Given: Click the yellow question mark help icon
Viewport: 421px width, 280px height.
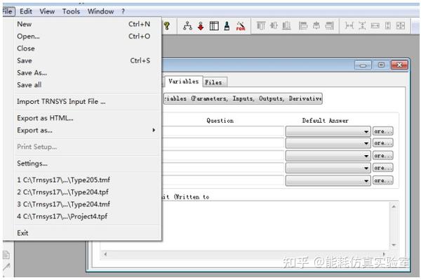Looking at the screenshot, I should pyautogui.click(x=167, y=26).
